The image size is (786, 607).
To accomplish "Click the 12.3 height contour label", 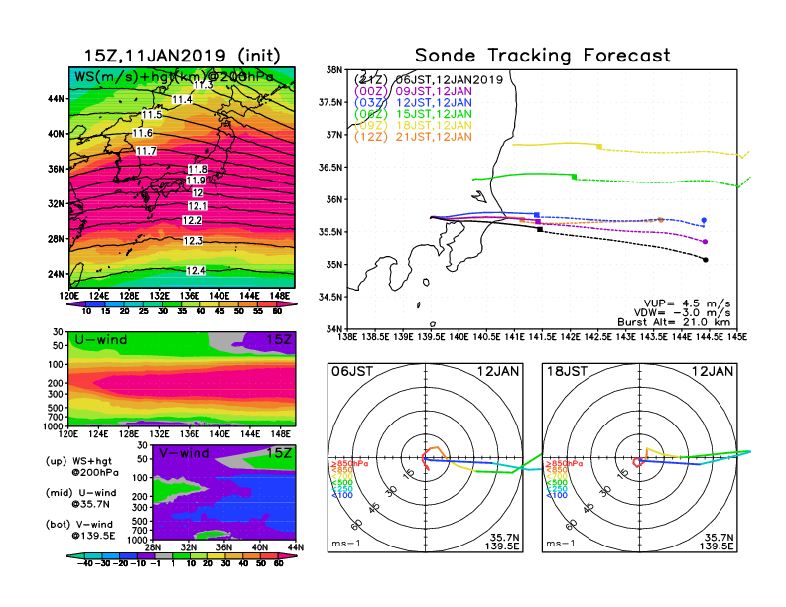I will 193,241.
